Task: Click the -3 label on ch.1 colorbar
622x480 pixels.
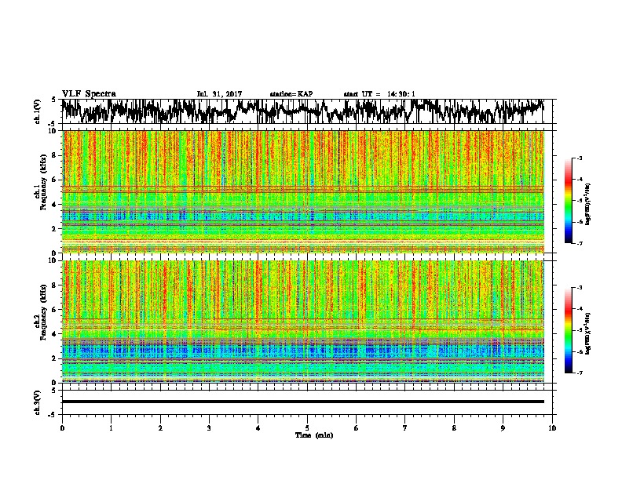Action: point(579,158)
